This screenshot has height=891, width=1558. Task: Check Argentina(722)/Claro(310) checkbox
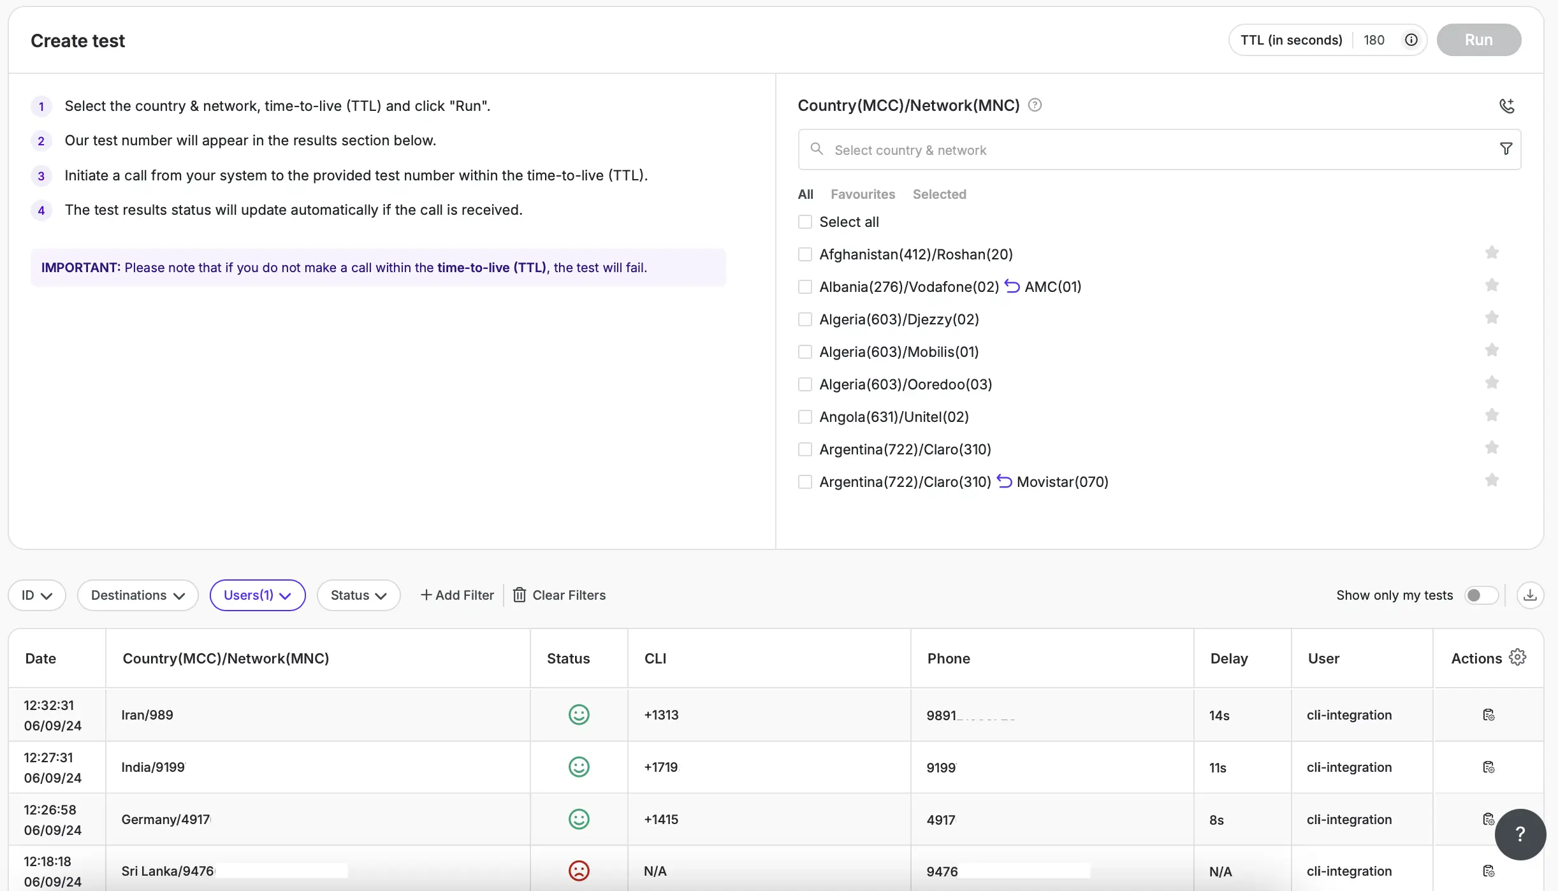[x=805, y=449]
